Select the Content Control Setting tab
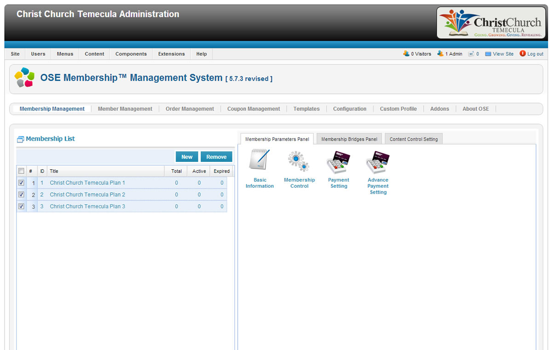Screen dimensions: 552x350 coord(414,139)
